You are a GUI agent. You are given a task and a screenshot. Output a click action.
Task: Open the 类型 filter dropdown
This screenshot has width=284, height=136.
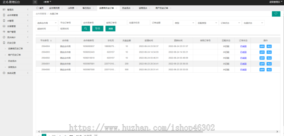(x=184, y=23)
